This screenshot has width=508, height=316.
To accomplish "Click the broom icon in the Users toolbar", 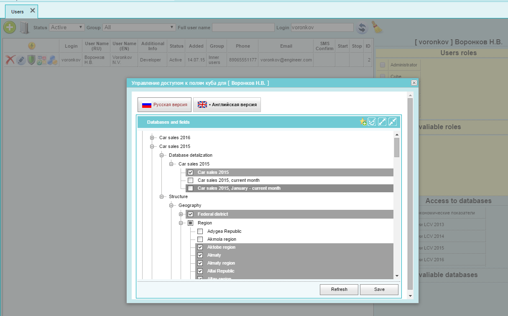I will click(377, 27).
